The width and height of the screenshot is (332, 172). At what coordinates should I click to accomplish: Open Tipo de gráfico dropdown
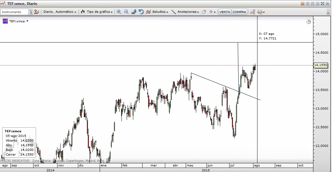[x=100, y=12]
